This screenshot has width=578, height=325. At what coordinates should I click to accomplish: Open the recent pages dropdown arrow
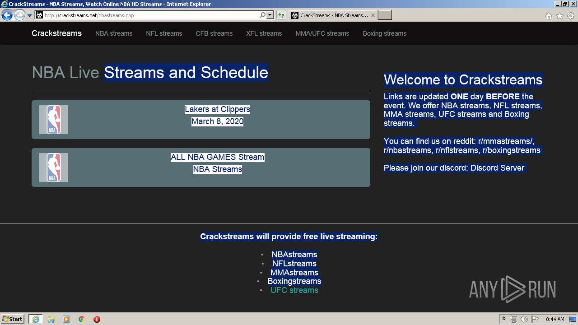[30, 15]
